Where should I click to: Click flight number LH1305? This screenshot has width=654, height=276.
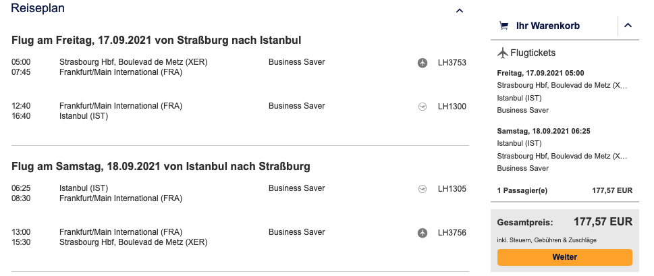point(452,188)
